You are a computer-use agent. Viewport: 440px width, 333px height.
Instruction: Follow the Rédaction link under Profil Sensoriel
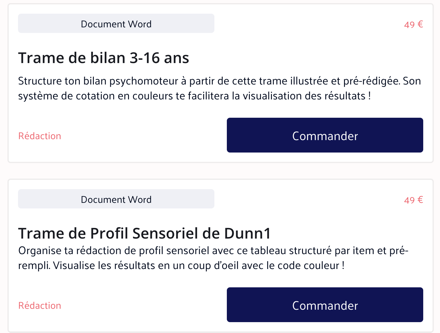[x=40, y=306]
